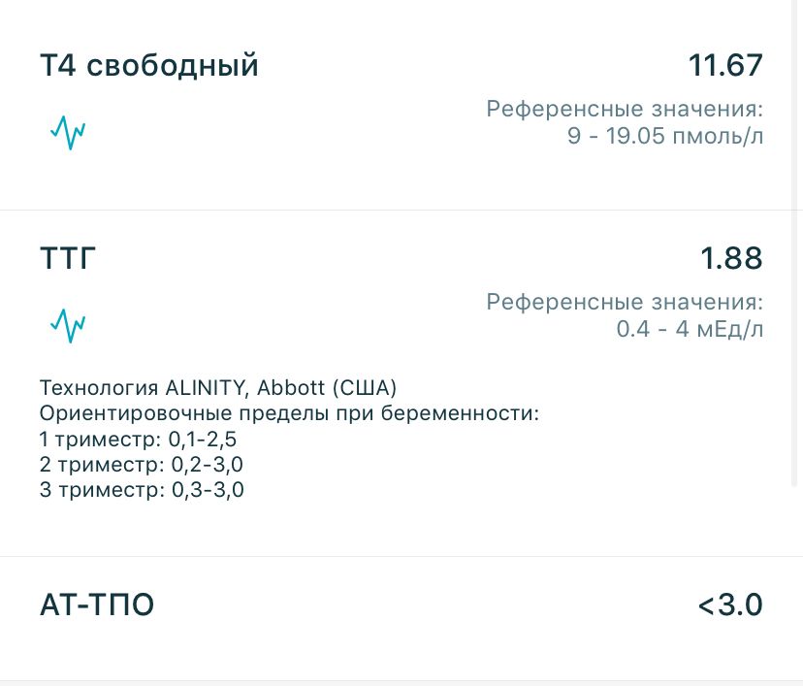Select the Т4 свободный test title
This screenshot has width=803, height=686.
[x=148, y=64]
